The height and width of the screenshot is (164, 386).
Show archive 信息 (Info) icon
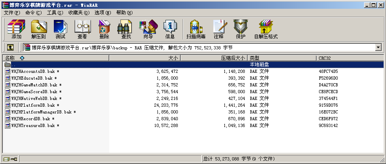coord(170,29)
